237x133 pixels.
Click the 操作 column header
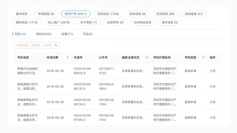click(x=213, y=57)
